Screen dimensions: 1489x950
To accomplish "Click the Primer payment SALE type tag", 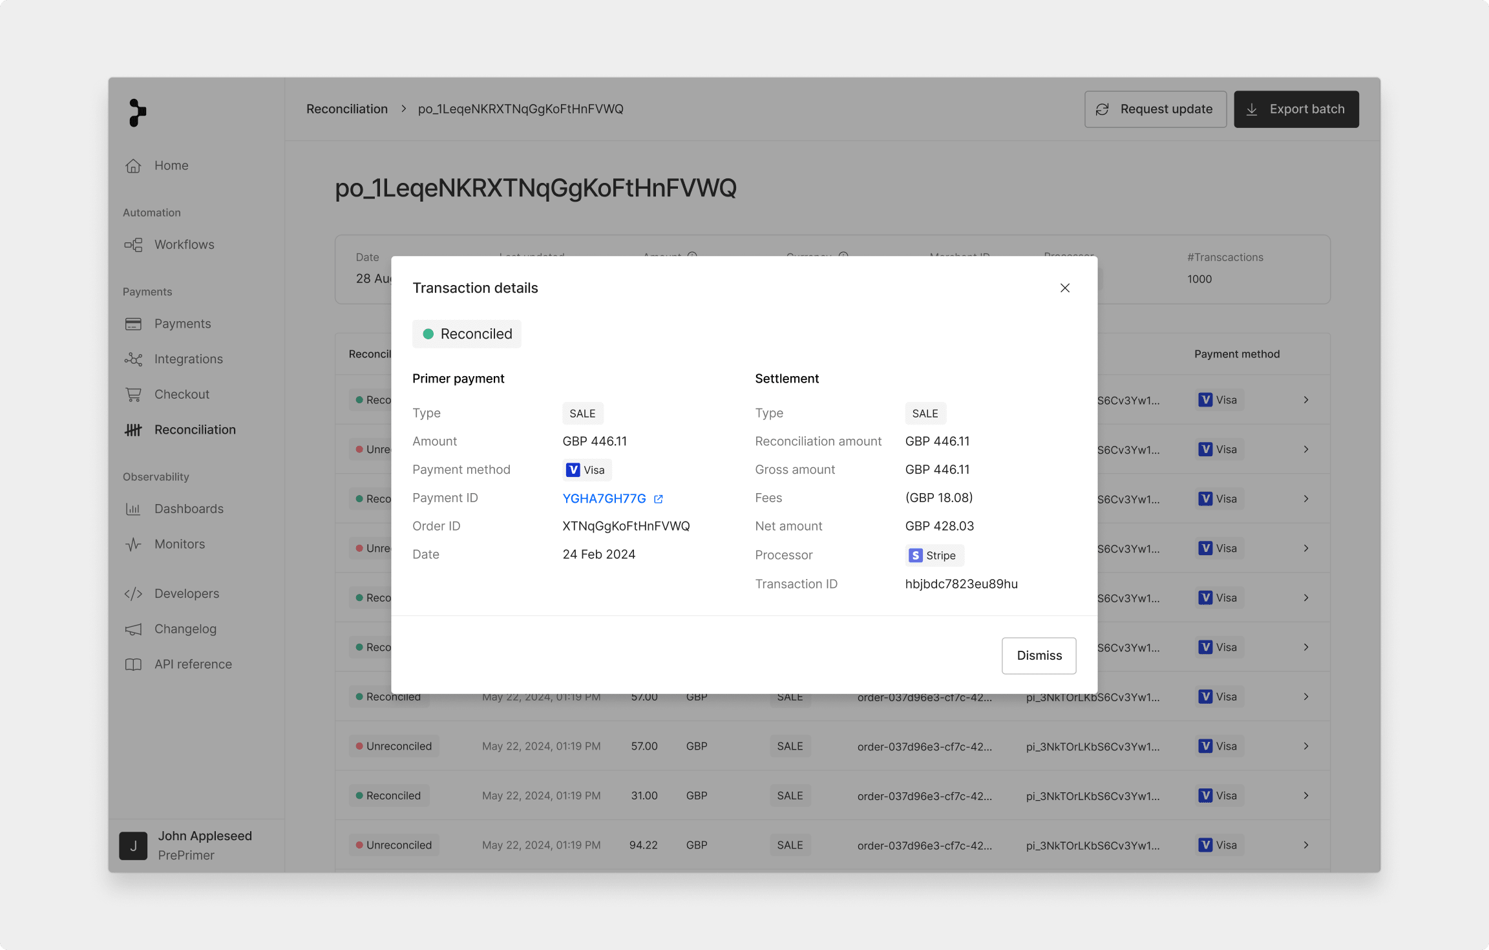I will [x=582, y=414].
